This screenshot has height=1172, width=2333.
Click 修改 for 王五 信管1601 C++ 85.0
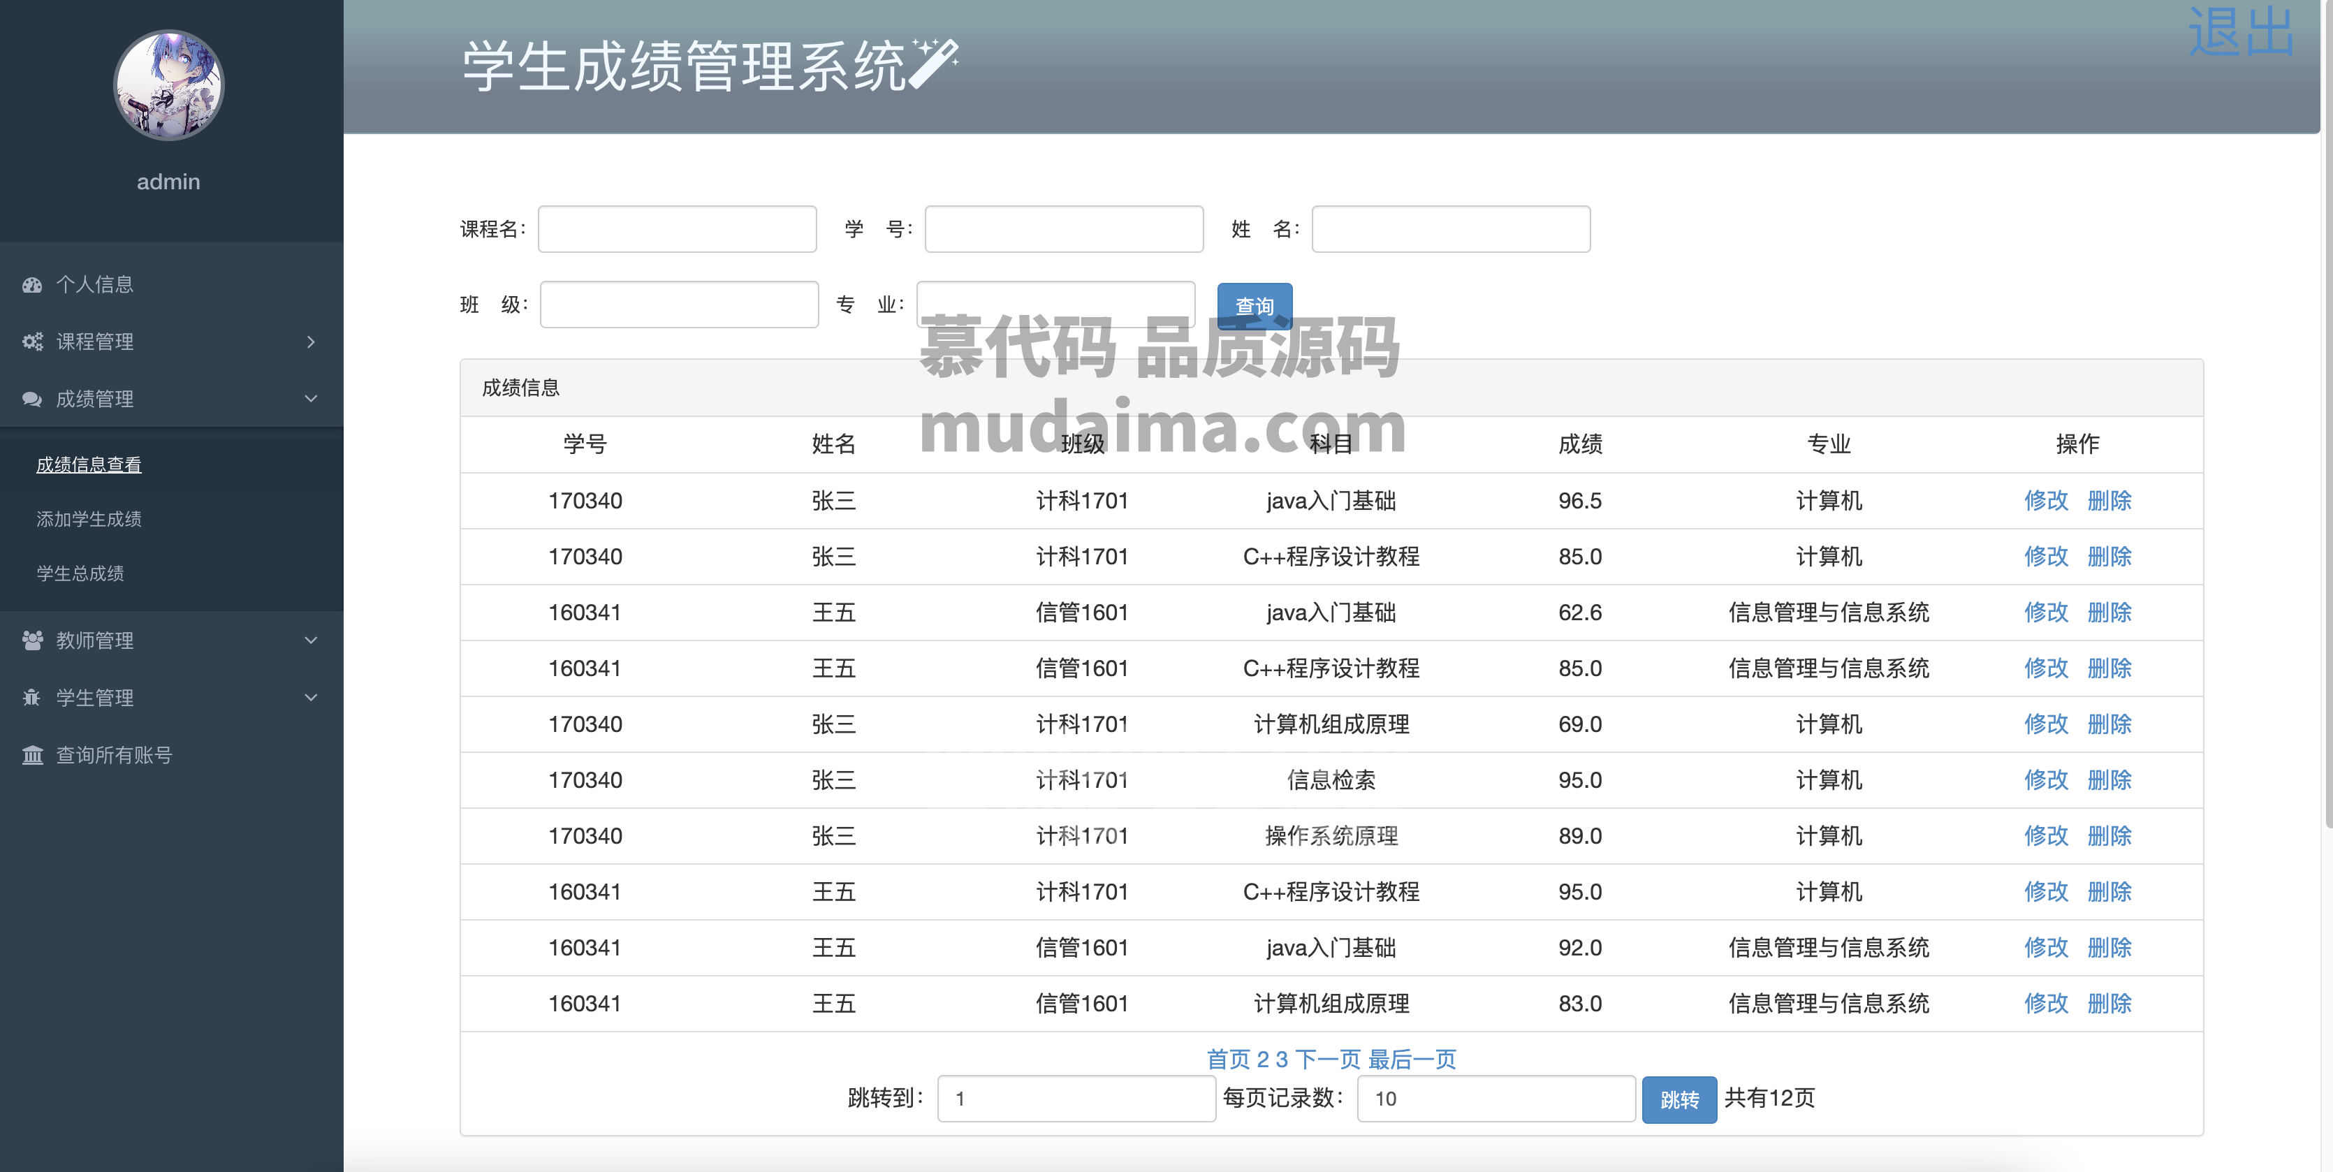click(x=2046, y=668)
